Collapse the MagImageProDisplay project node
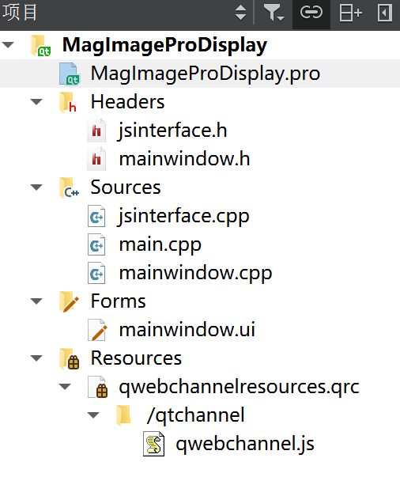The width and height of the screenshot is (400, 496). 8,44
